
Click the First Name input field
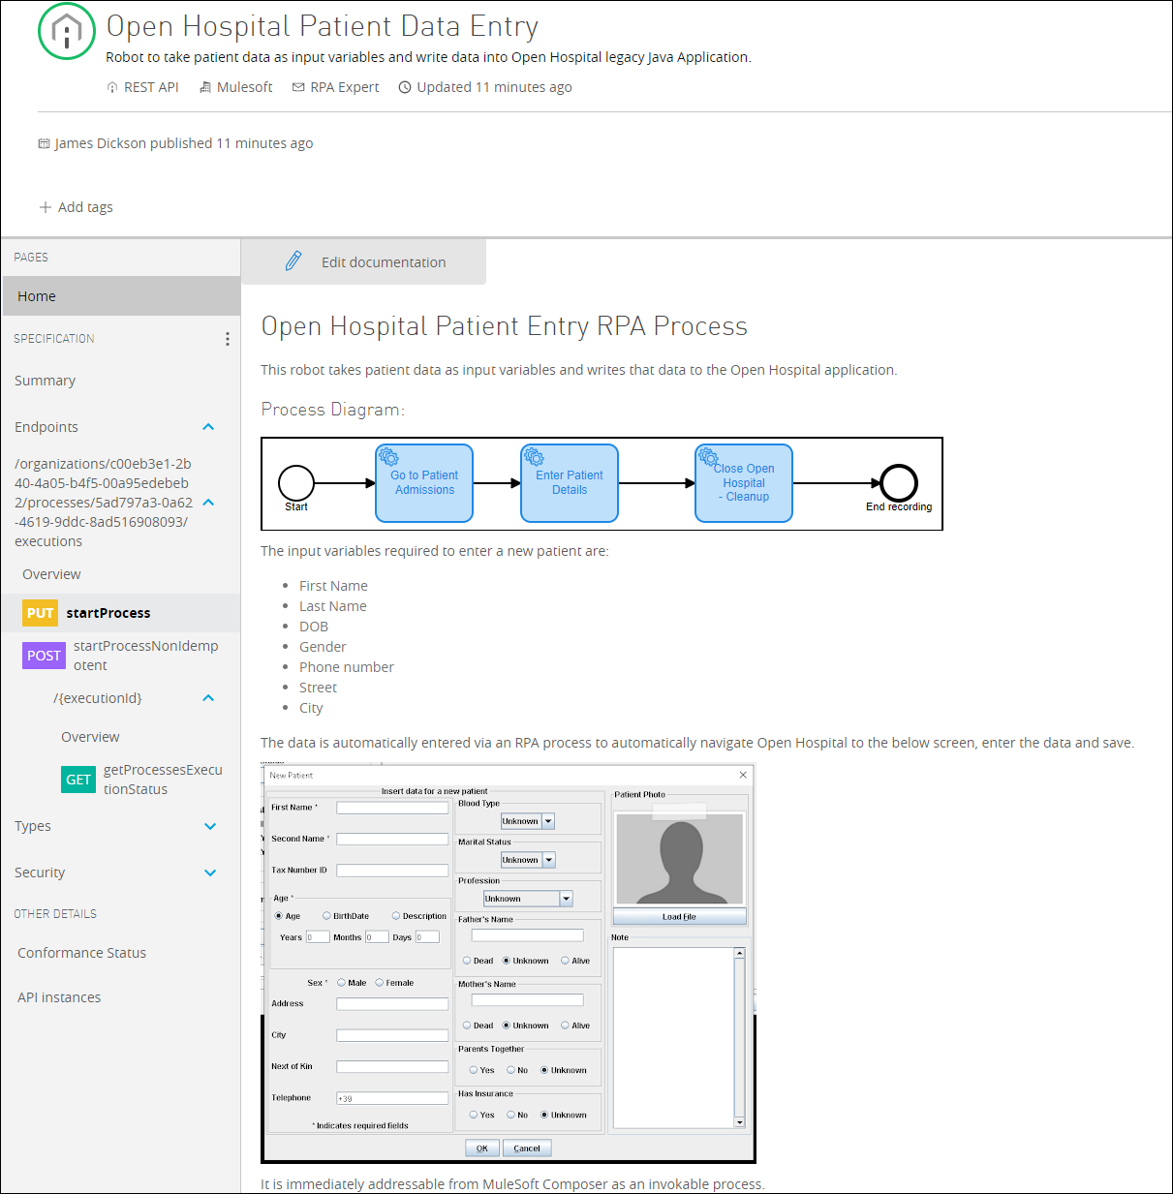click(x=392, y=808)
